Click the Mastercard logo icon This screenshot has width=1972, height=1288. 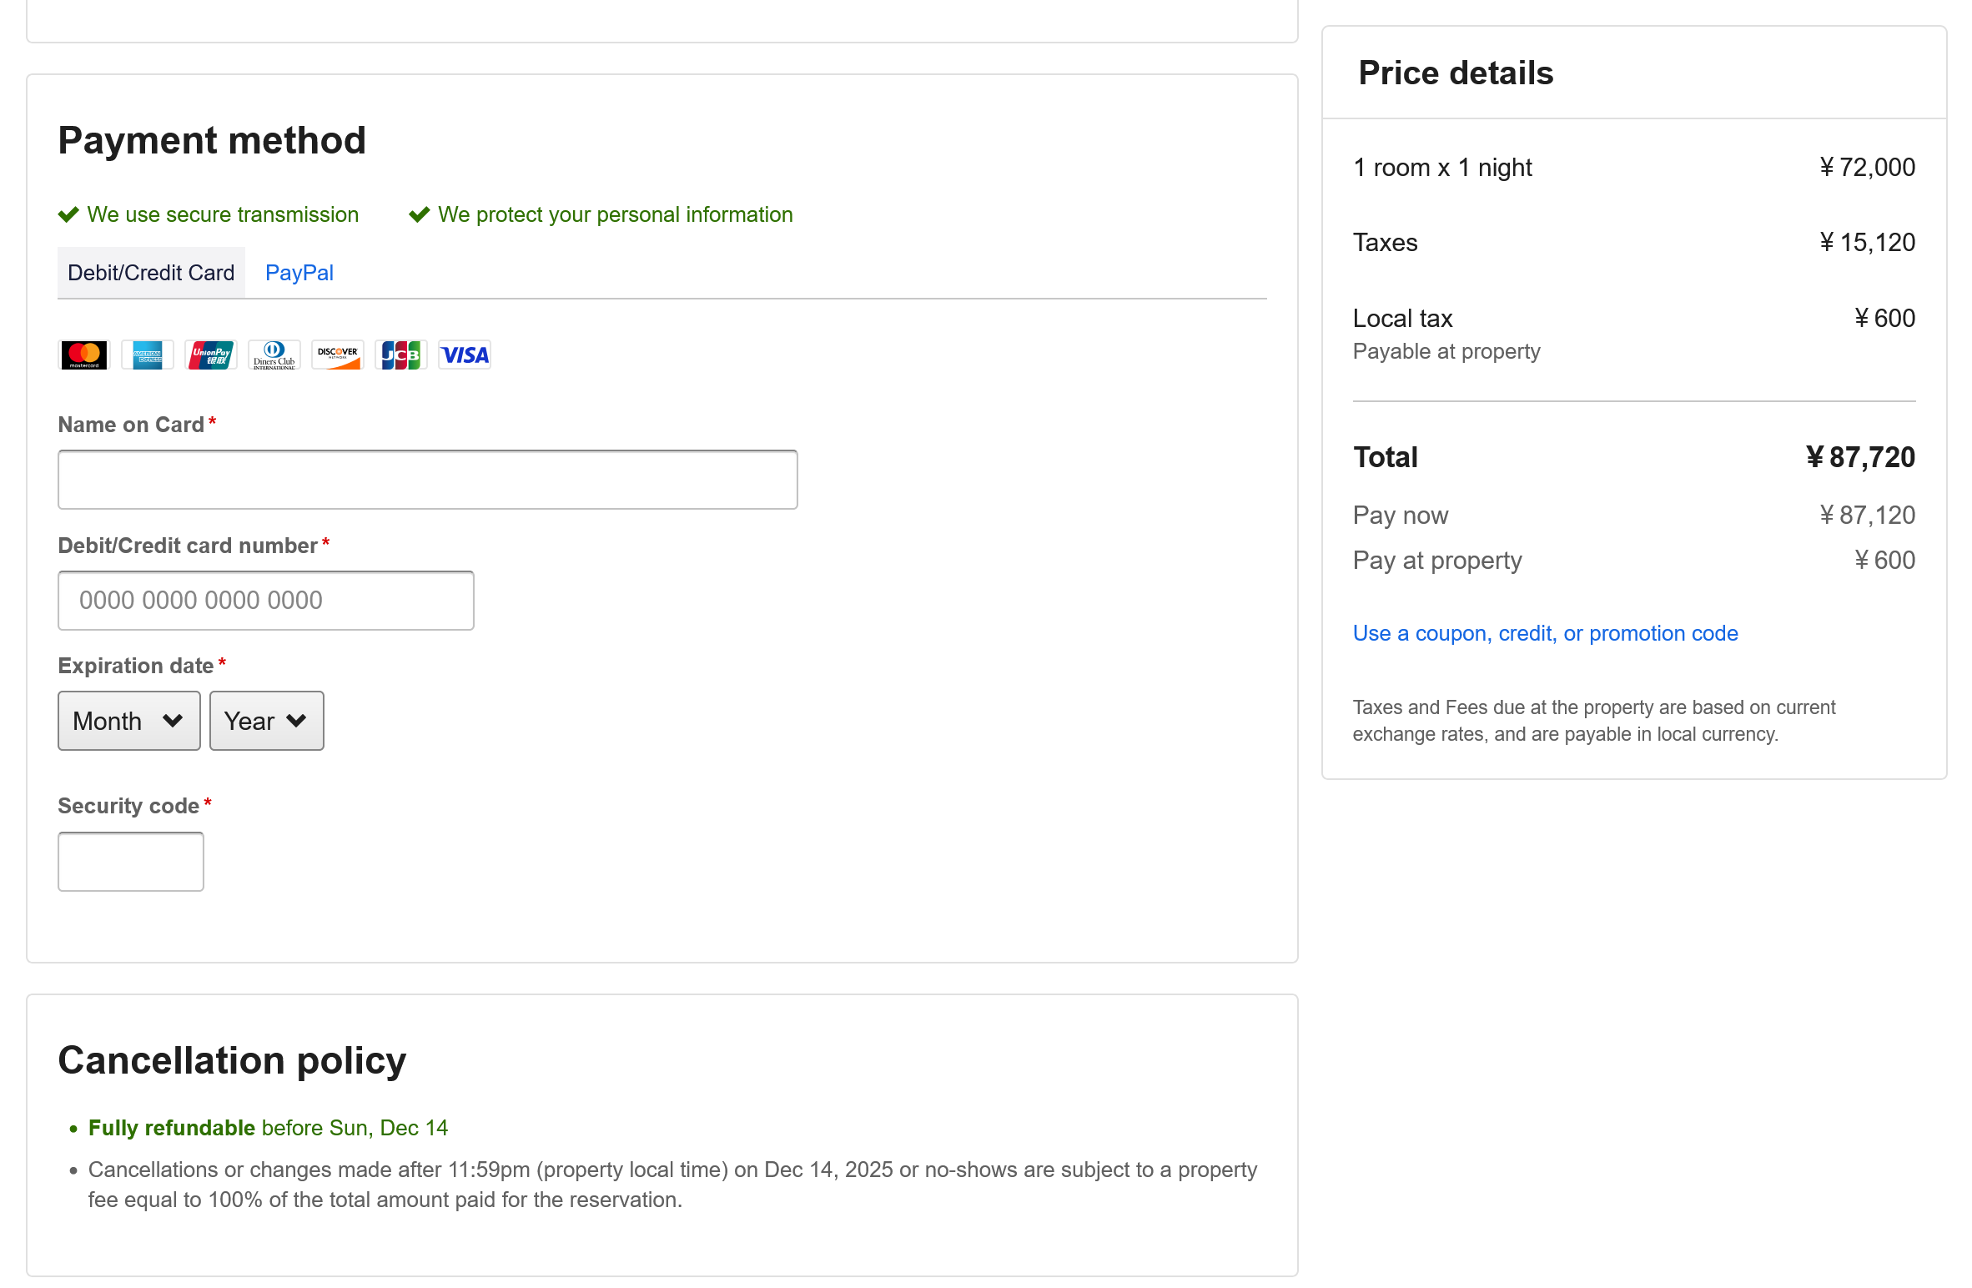83,355
